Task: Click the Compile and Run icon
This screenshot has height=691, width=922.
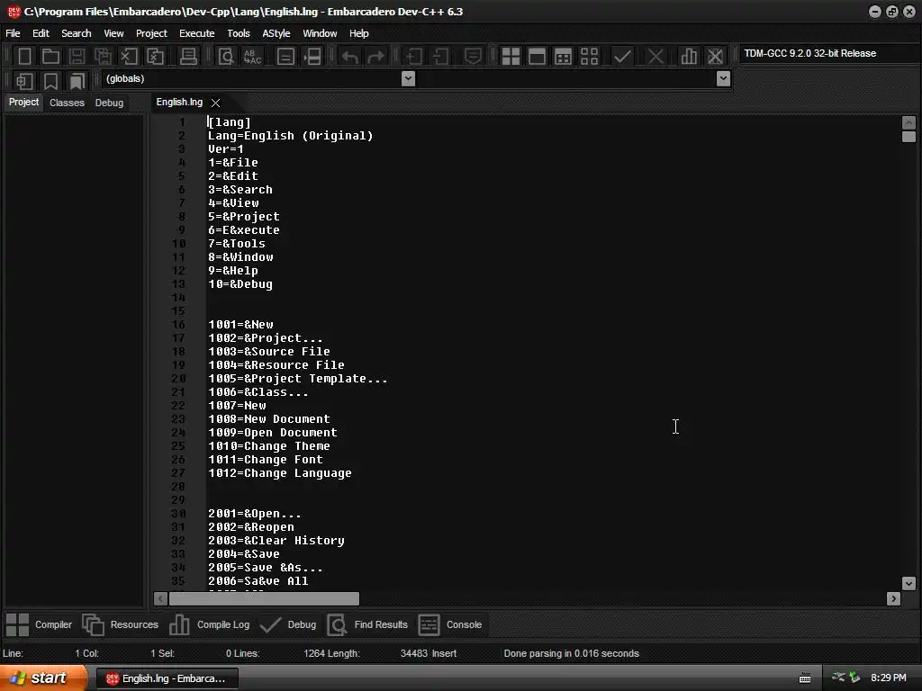Action: pos(563,57)
